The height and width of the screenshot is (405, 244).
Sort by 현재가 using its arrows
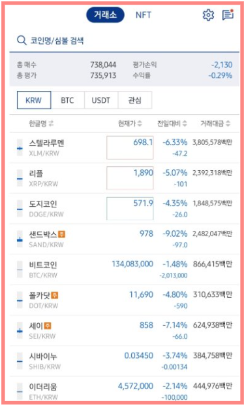140,124
